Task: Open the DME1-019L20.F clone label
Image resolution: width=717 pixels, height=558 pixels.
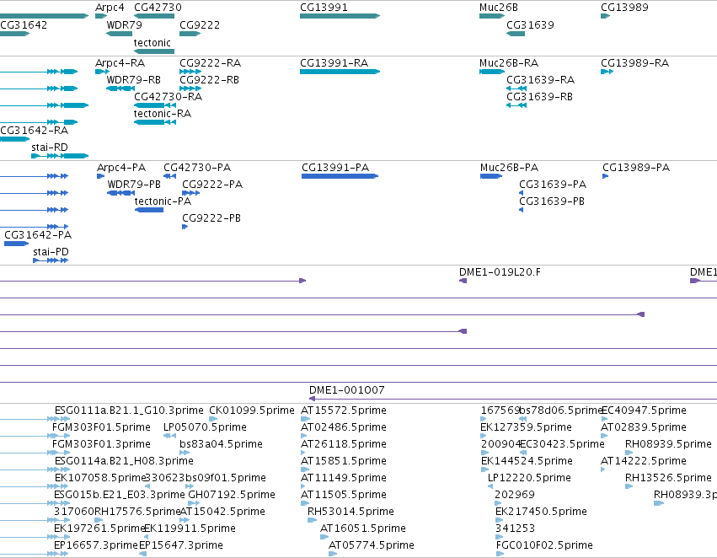Action: pyautogui.click(x=500, y=272)
